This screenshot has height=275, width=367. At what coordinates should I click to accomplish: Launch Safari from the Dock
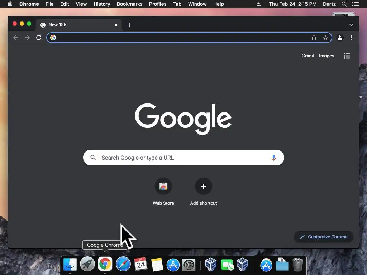click(123, 265)
